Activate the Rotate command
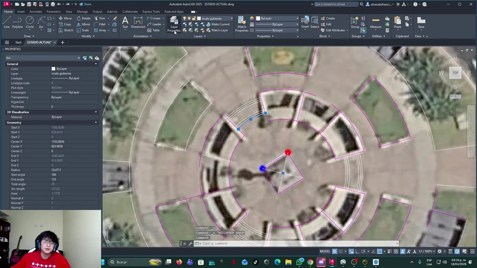This screenshot has width=477, height=268. tap(83, 18)
